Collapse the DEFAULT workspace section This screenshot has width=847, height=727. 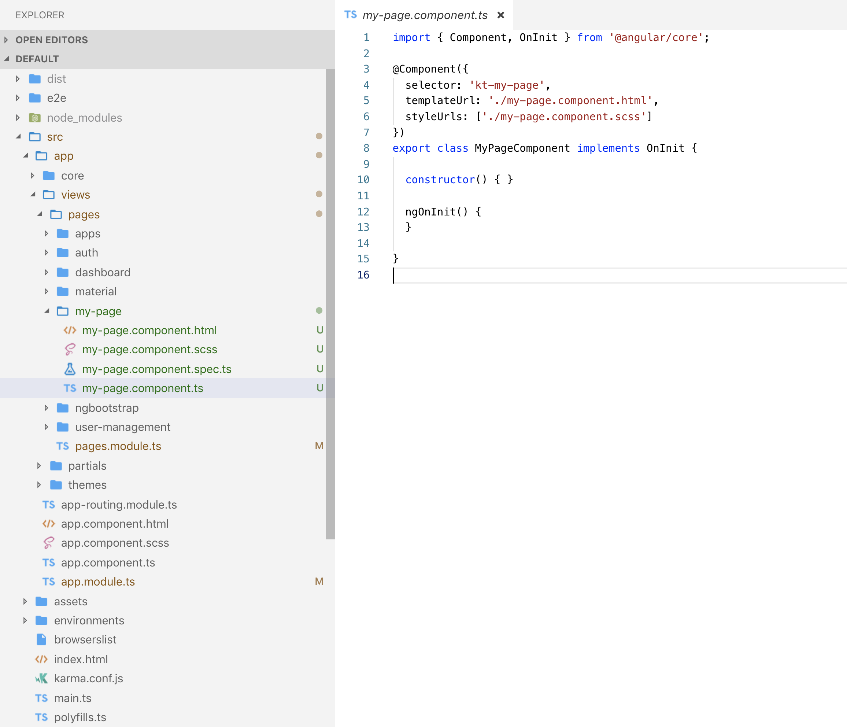coord(7,59)
